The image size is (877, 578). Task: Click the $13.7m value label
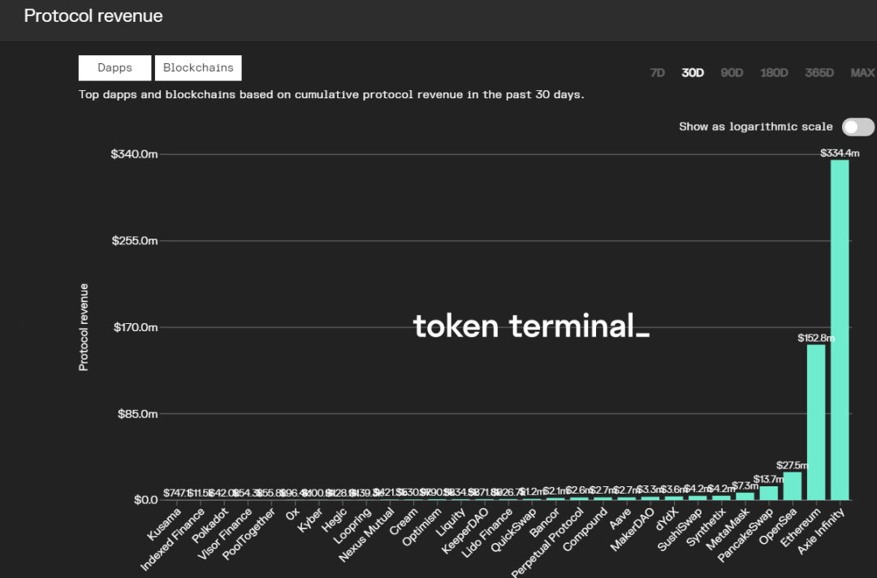768,479
